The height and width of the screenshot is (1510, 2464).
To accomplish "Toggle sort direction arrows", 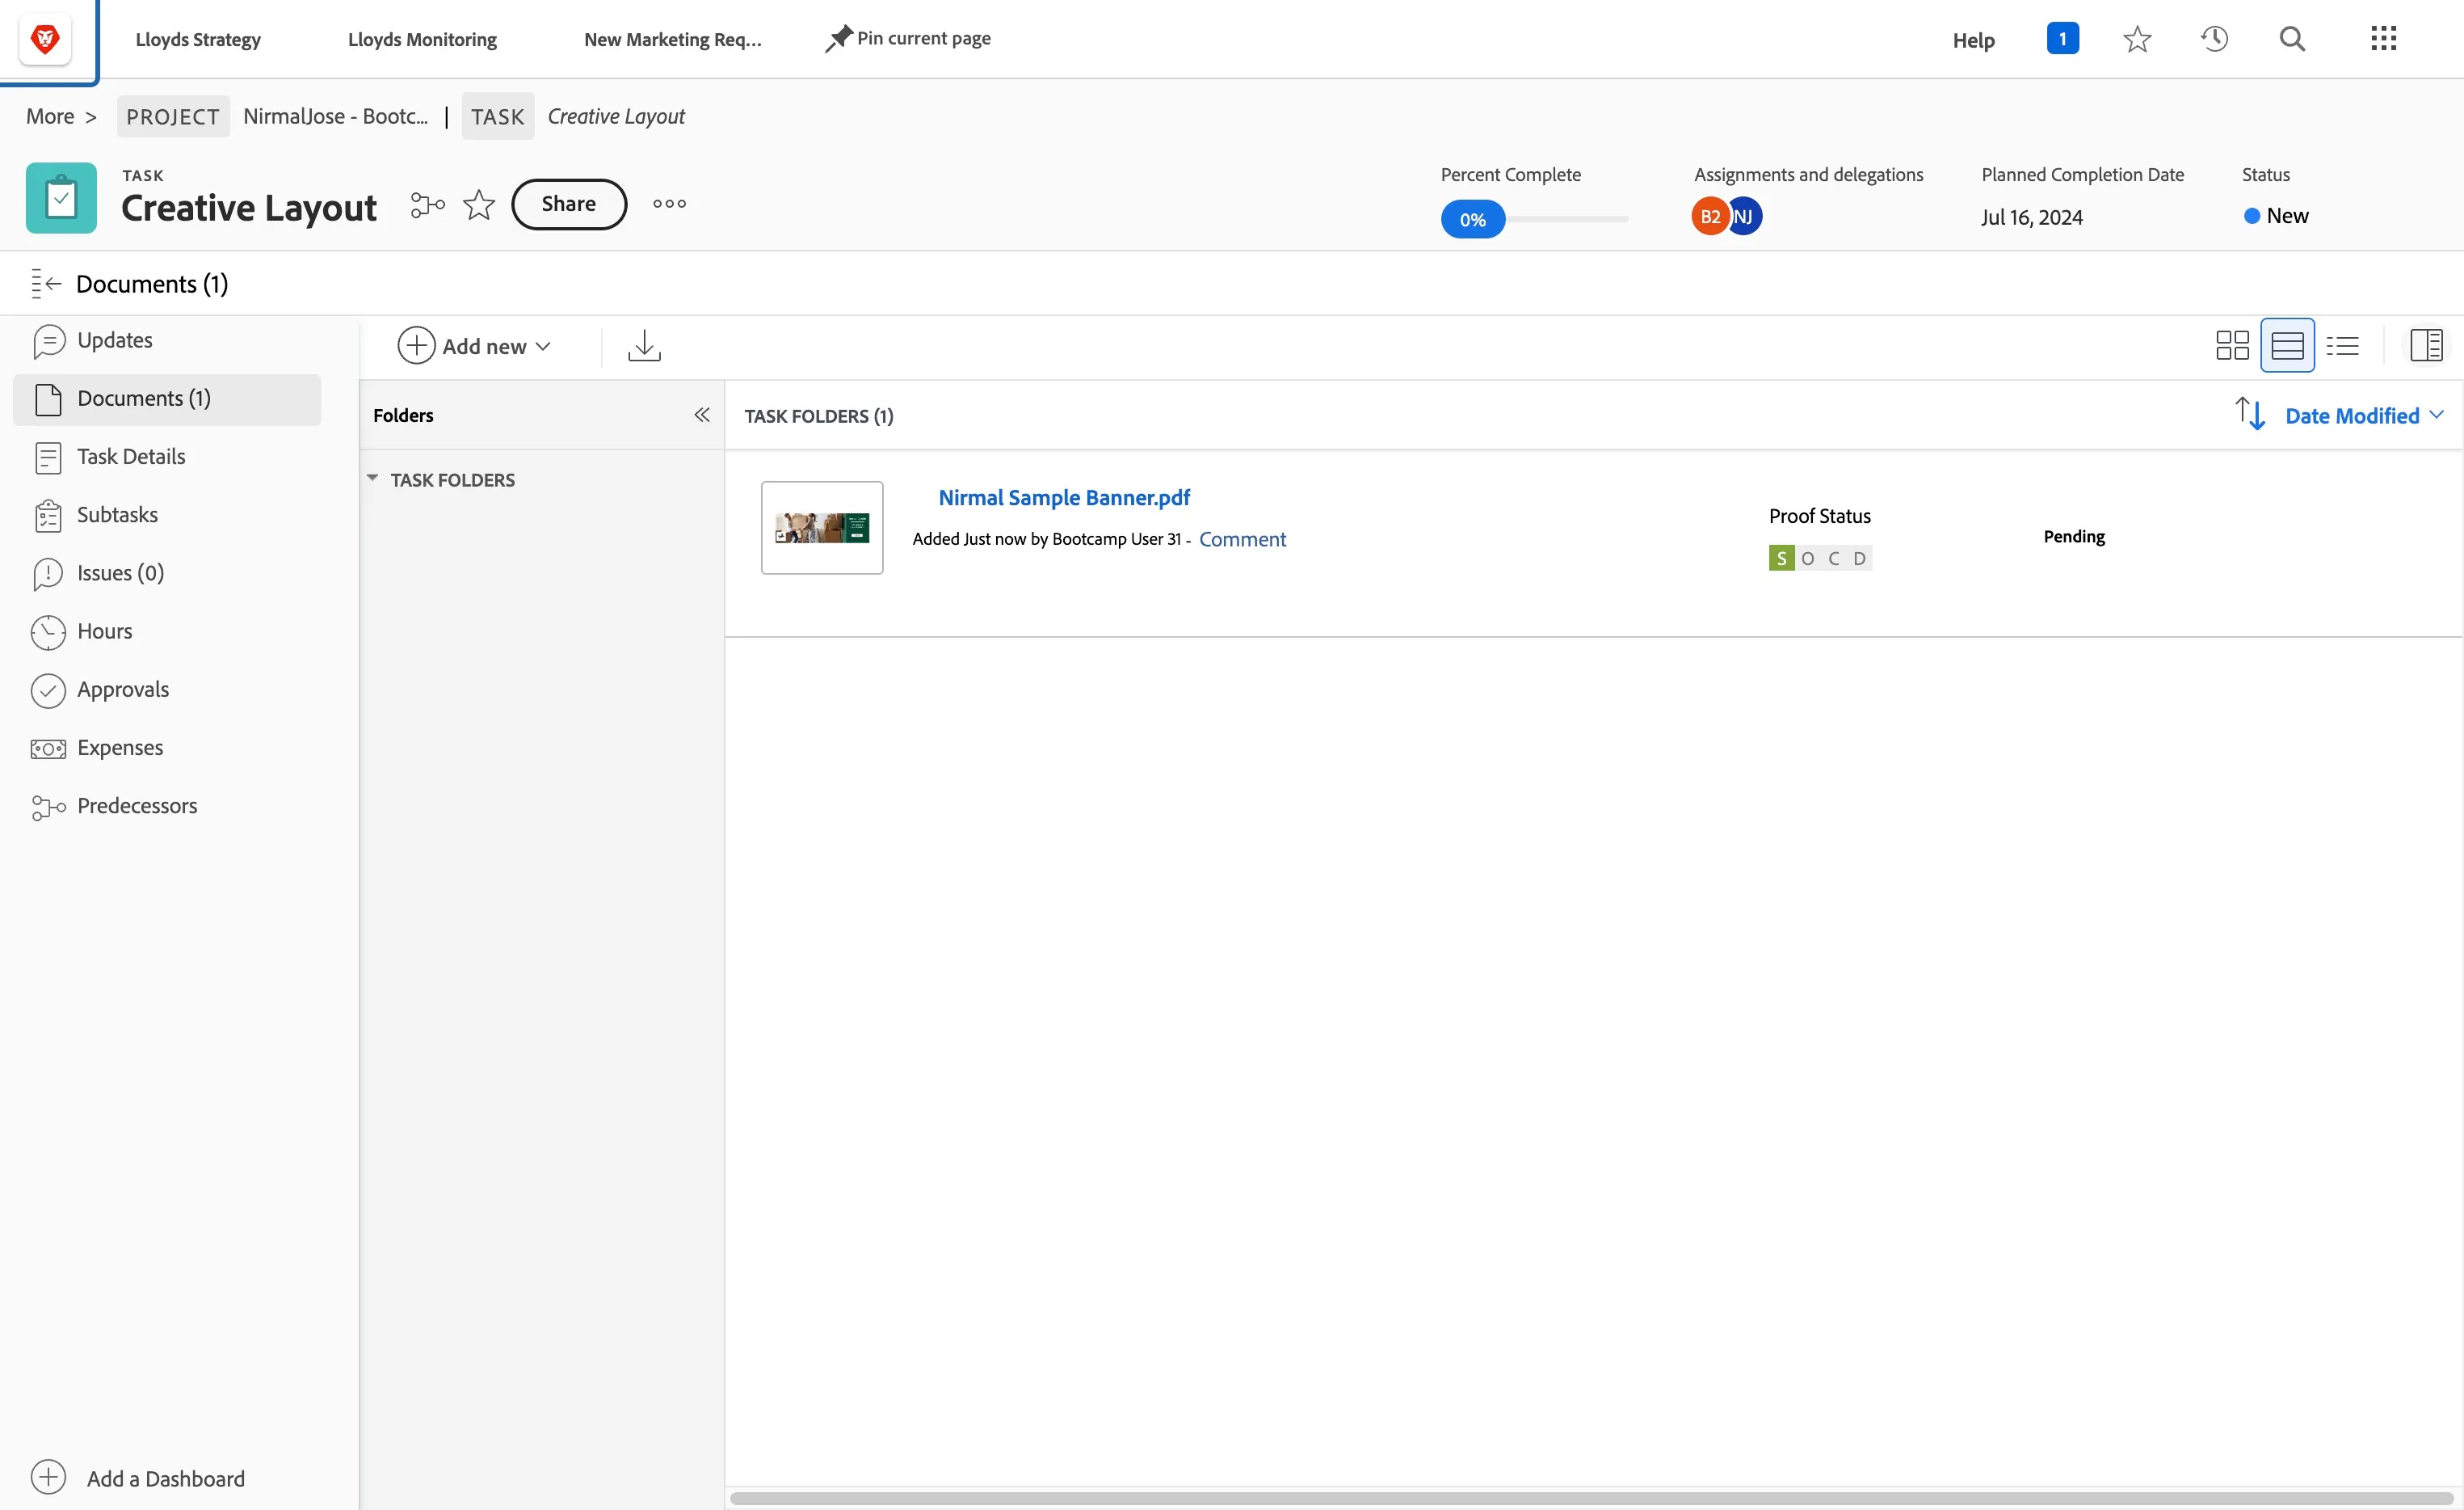I will pyautogui.click(x=2249, y=413).
